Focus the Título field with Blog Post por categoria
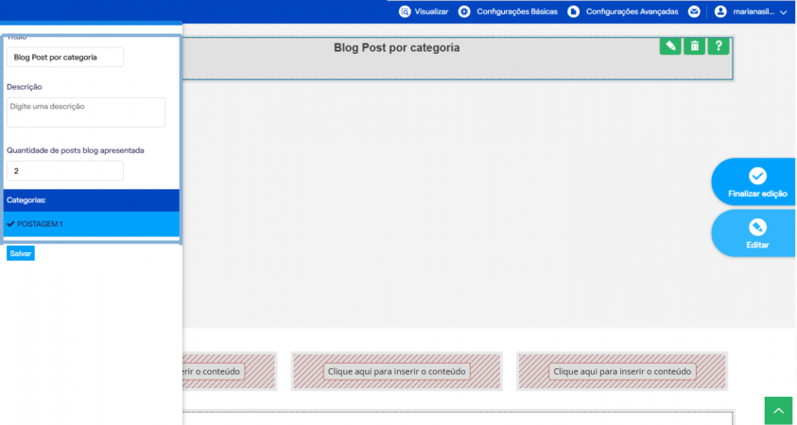Image resolution: width=797 pixels, height=425 pixels. tap(65, 58)
